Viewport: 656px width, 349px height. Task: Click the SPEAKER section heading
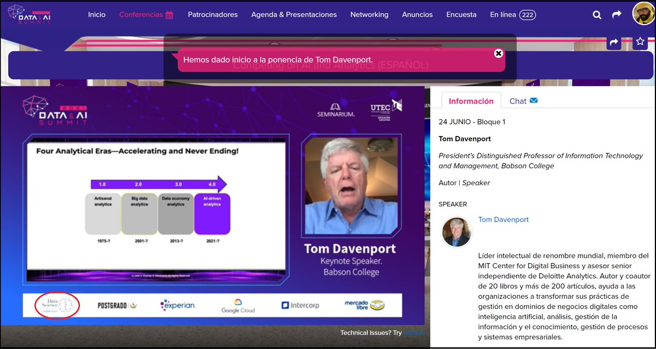[453, 204]
